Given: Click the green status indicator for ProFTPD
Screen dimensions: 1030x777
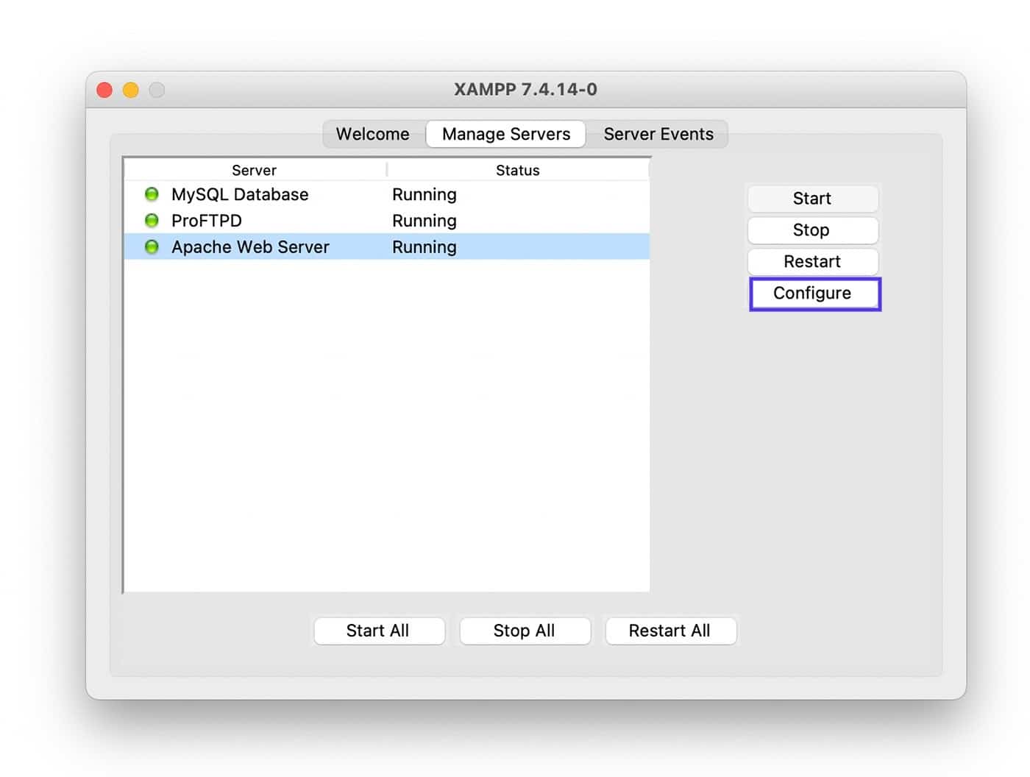Looking at the screenshot, I should pyautogui.click(x=152, y=220).
